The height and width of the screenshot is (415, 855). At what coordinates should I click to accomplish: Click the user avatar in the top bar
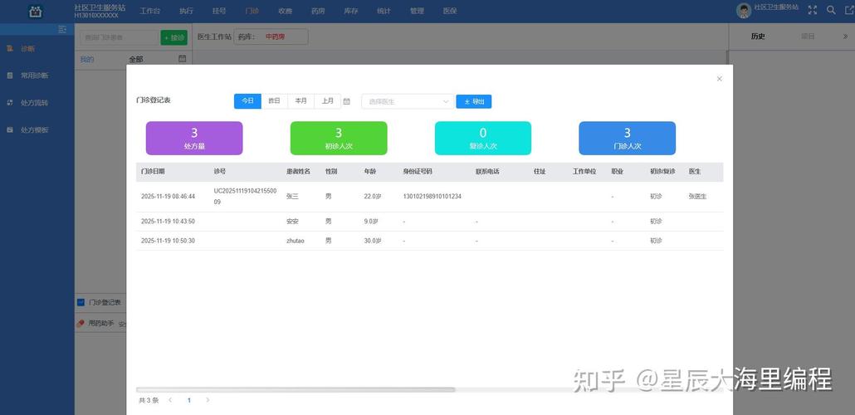coord(744,10)
